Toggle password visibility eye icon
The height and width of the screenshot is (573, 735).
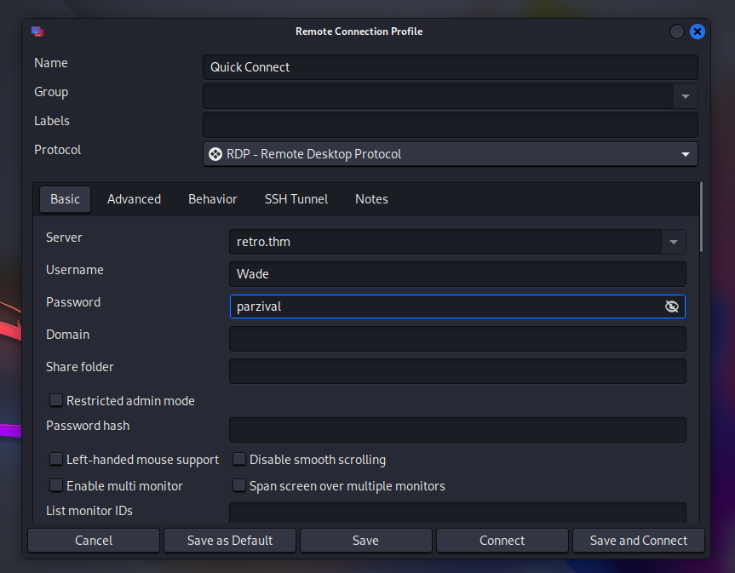[x=672, y=307]
